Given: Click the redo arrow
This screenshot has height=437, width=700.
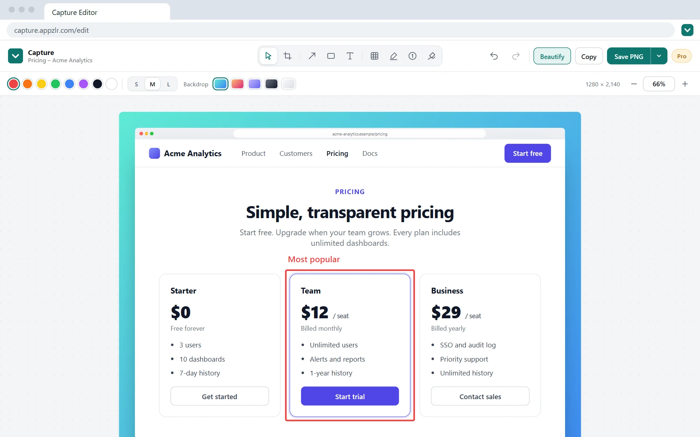Looking at the screenshot, I should coord(516,56).
